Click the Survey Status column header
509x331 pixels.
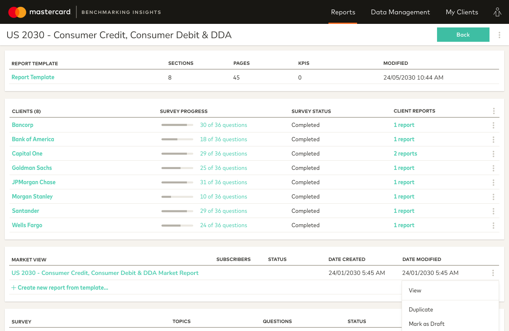click(x=311, y=111)
